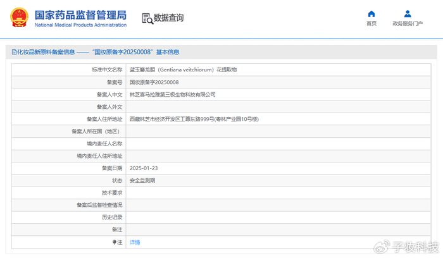Open the 详情 details link
Viewport: 443px width, 258px height.
tap(135, 242)
